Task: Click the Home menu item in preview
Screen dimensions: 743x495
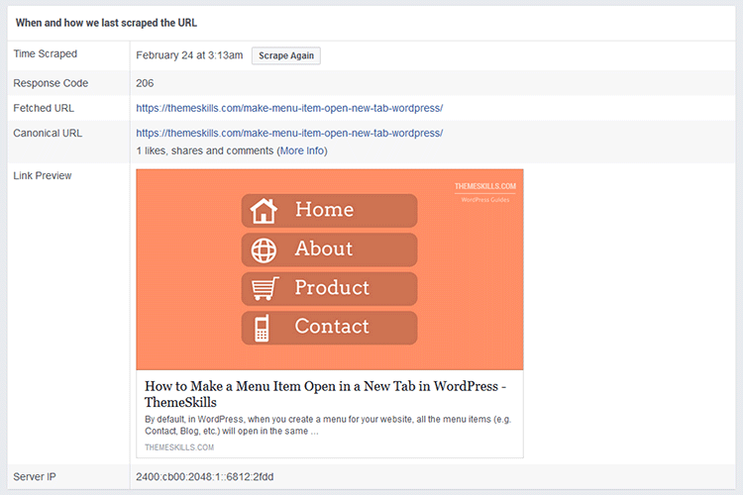Action: pos(329,210)
